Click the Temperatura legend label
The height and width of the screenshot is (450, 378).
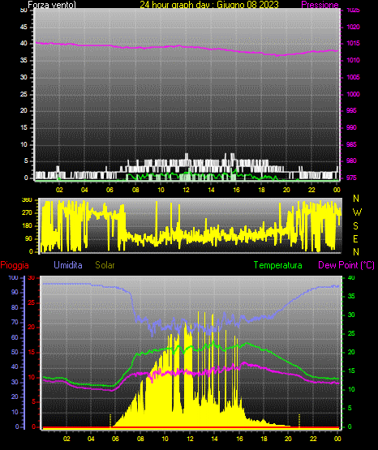[x=278, y=265]
